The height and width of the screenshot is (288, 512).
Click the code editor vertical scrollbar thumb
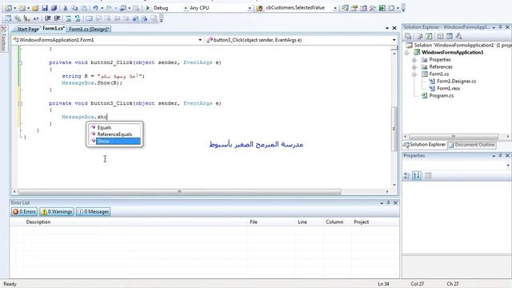(x=394, y=129)
